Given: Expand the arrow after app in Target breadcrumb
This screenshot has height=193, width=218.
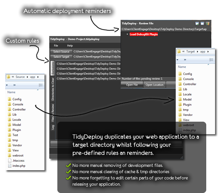Looking at the screenshot, I should tap(208, 51).
